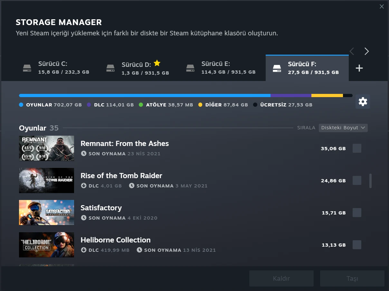Click the Sürücü E drive icon
This screenshot has width=389, height=291.
tap(190, 68)
